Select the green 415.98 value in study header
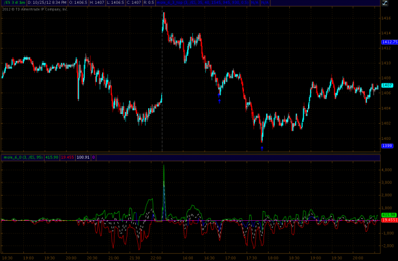 click(x=52, y=157)
